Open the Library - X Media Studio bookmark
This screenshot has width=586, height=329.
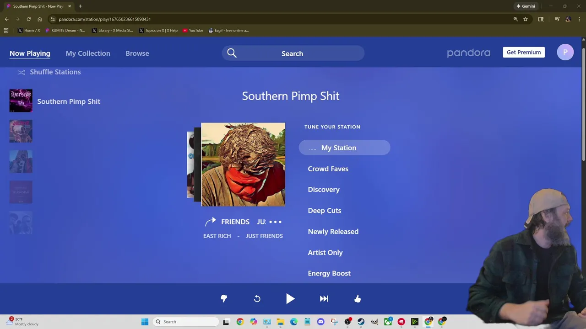pos(112,31)
